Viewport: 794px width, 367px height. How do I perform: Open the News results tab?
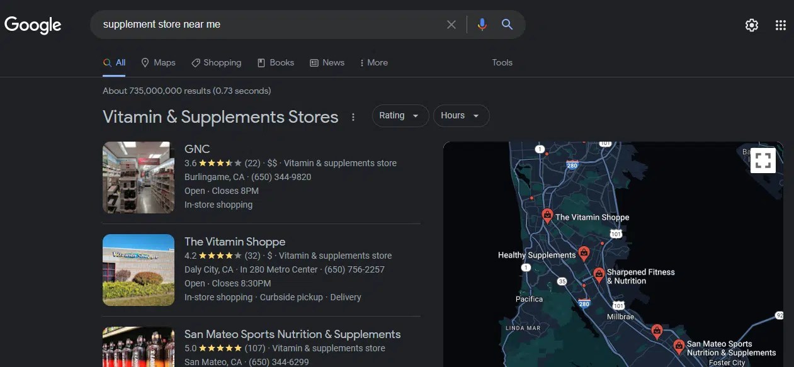(x=327, y=62)
